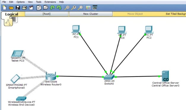Click the cable between Router0 and Switch0
Viewport: 186px width, 110px height.
80,76
